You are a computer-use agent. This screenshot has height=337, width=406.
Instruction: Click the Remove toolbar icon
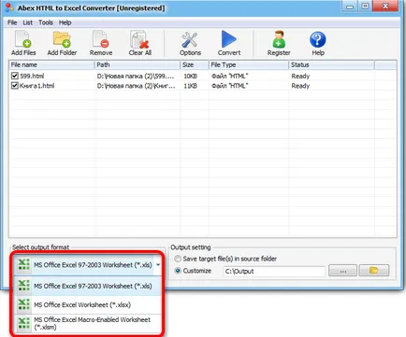pos(100,39)
